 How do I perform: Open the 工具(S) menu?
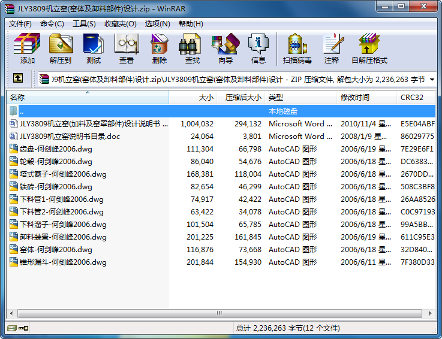84,23
